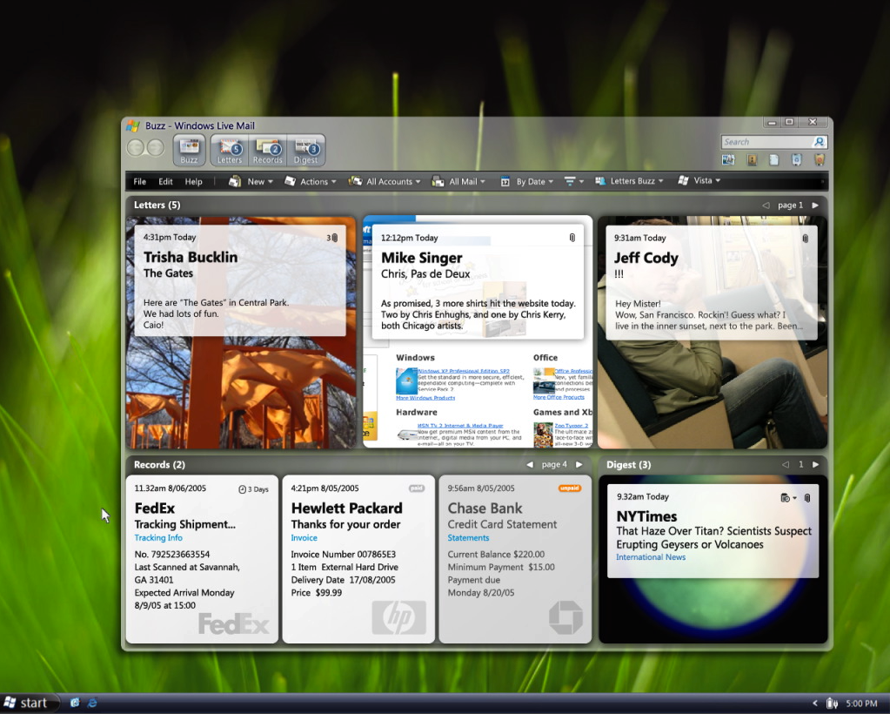Go forward with the round forward arrow
The width and height of the screenshot is (890, 714).
click(x=156, y=148)
